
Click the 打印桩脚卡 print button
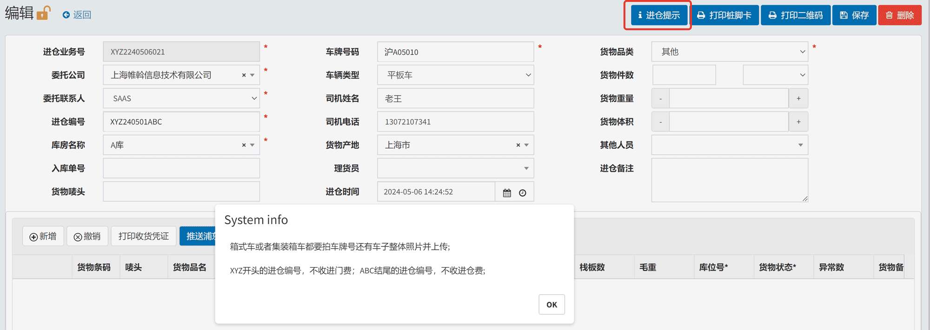[x=724, y=15]
